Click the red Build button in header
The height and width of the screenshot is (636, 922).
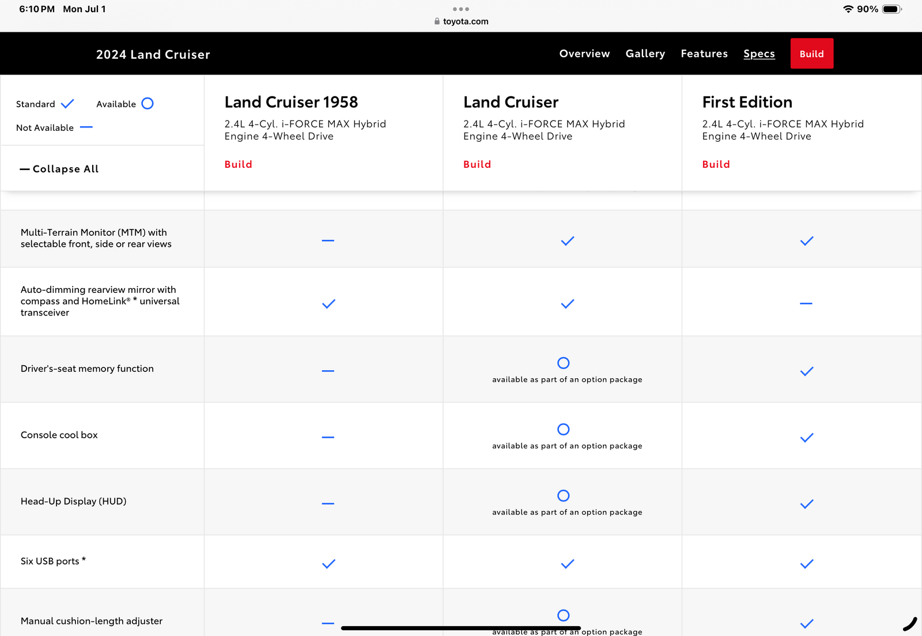(x=812, y=54)
